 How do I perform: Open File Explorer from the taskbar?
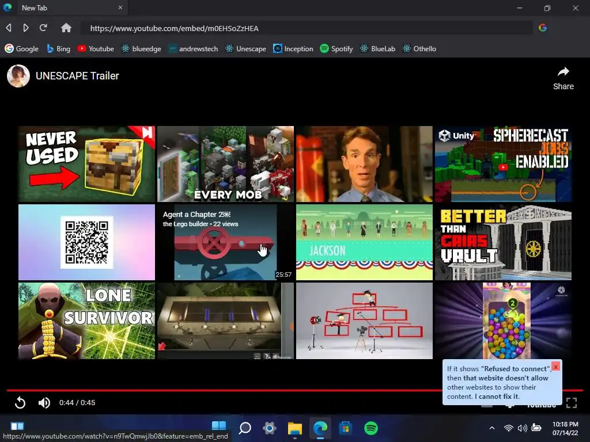[295, 428]
